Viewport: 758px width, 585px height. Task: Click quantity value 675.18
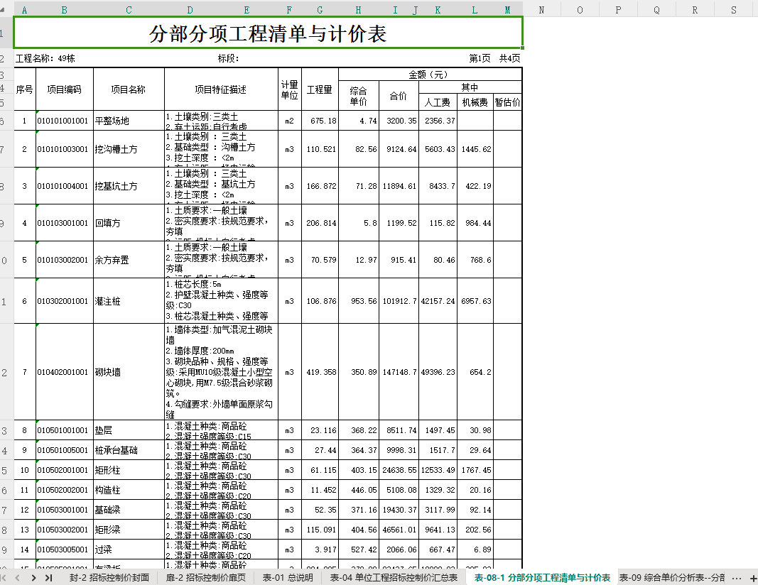coord(320,121)
